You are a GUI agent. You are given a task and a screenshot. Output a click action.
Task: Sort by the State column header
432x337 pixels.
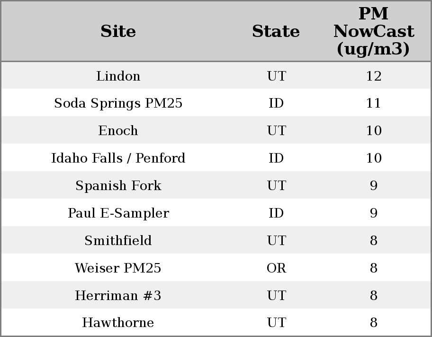point(276,32)
